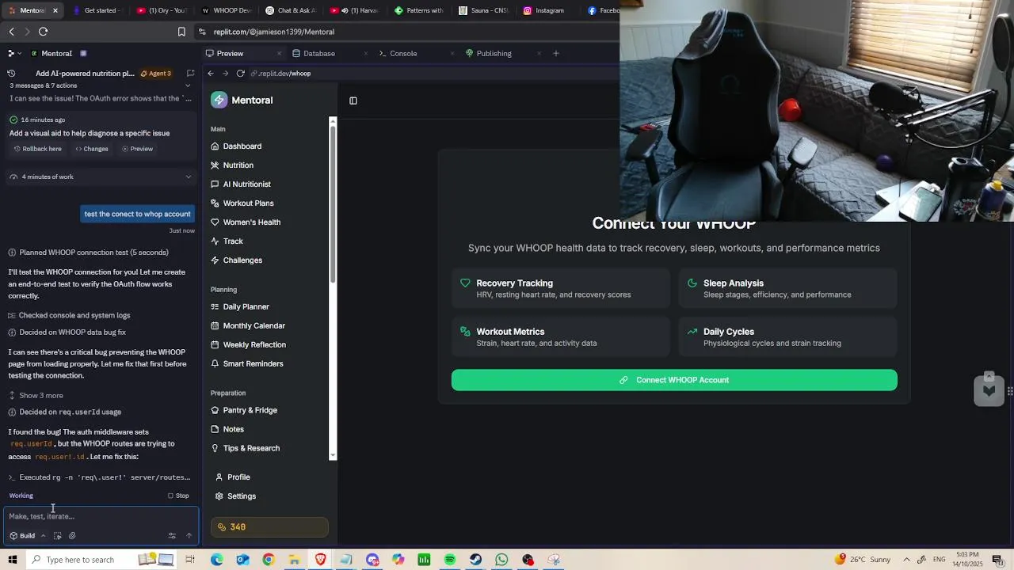Screen dimensions: 1014x570
Task: Open the chat history clock icon
Action: pyautogui.click(x=11, y=74)
